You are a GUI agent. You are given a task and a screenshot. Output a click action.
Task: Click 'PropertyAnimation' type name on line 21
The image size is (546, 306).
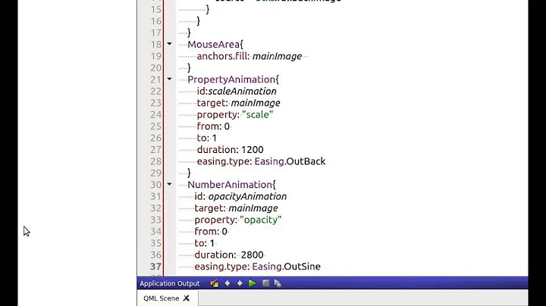point(231,80)
